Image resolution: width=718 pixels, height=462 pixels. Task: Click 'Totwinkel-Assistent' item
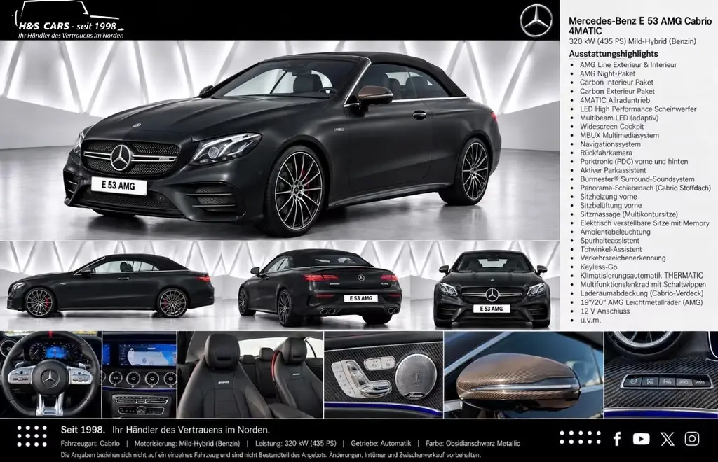(611, 249)
